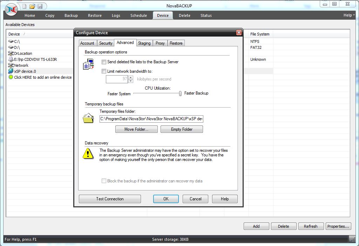Click the Empty Folder button
Image resolution: width=359 pixels, height=246 pixels.
pos(182,129)
